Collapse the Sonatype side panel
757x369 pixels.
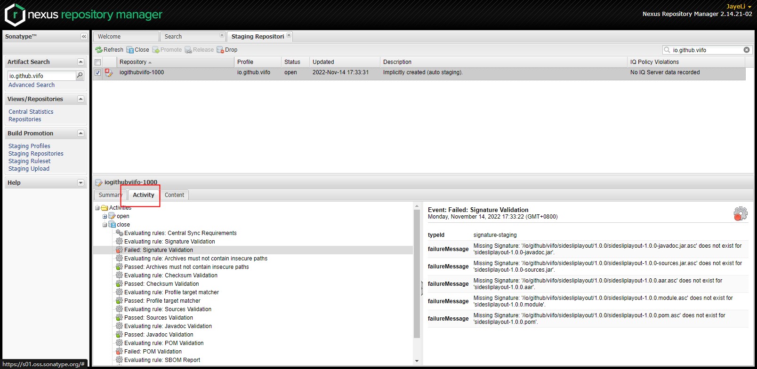pos(84,36)
